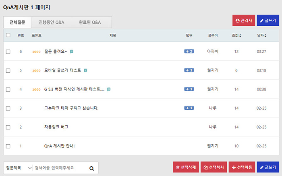
Task: Click the magnifier search icon
Action: click(92, 168)
